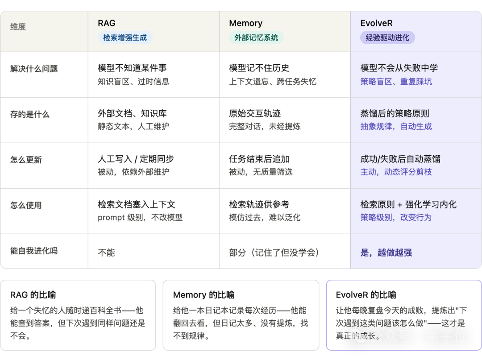Click the text 人工写入 / 定期同步
The width and height of the screenshot is (482, 356).
click(x=136, y=159)
